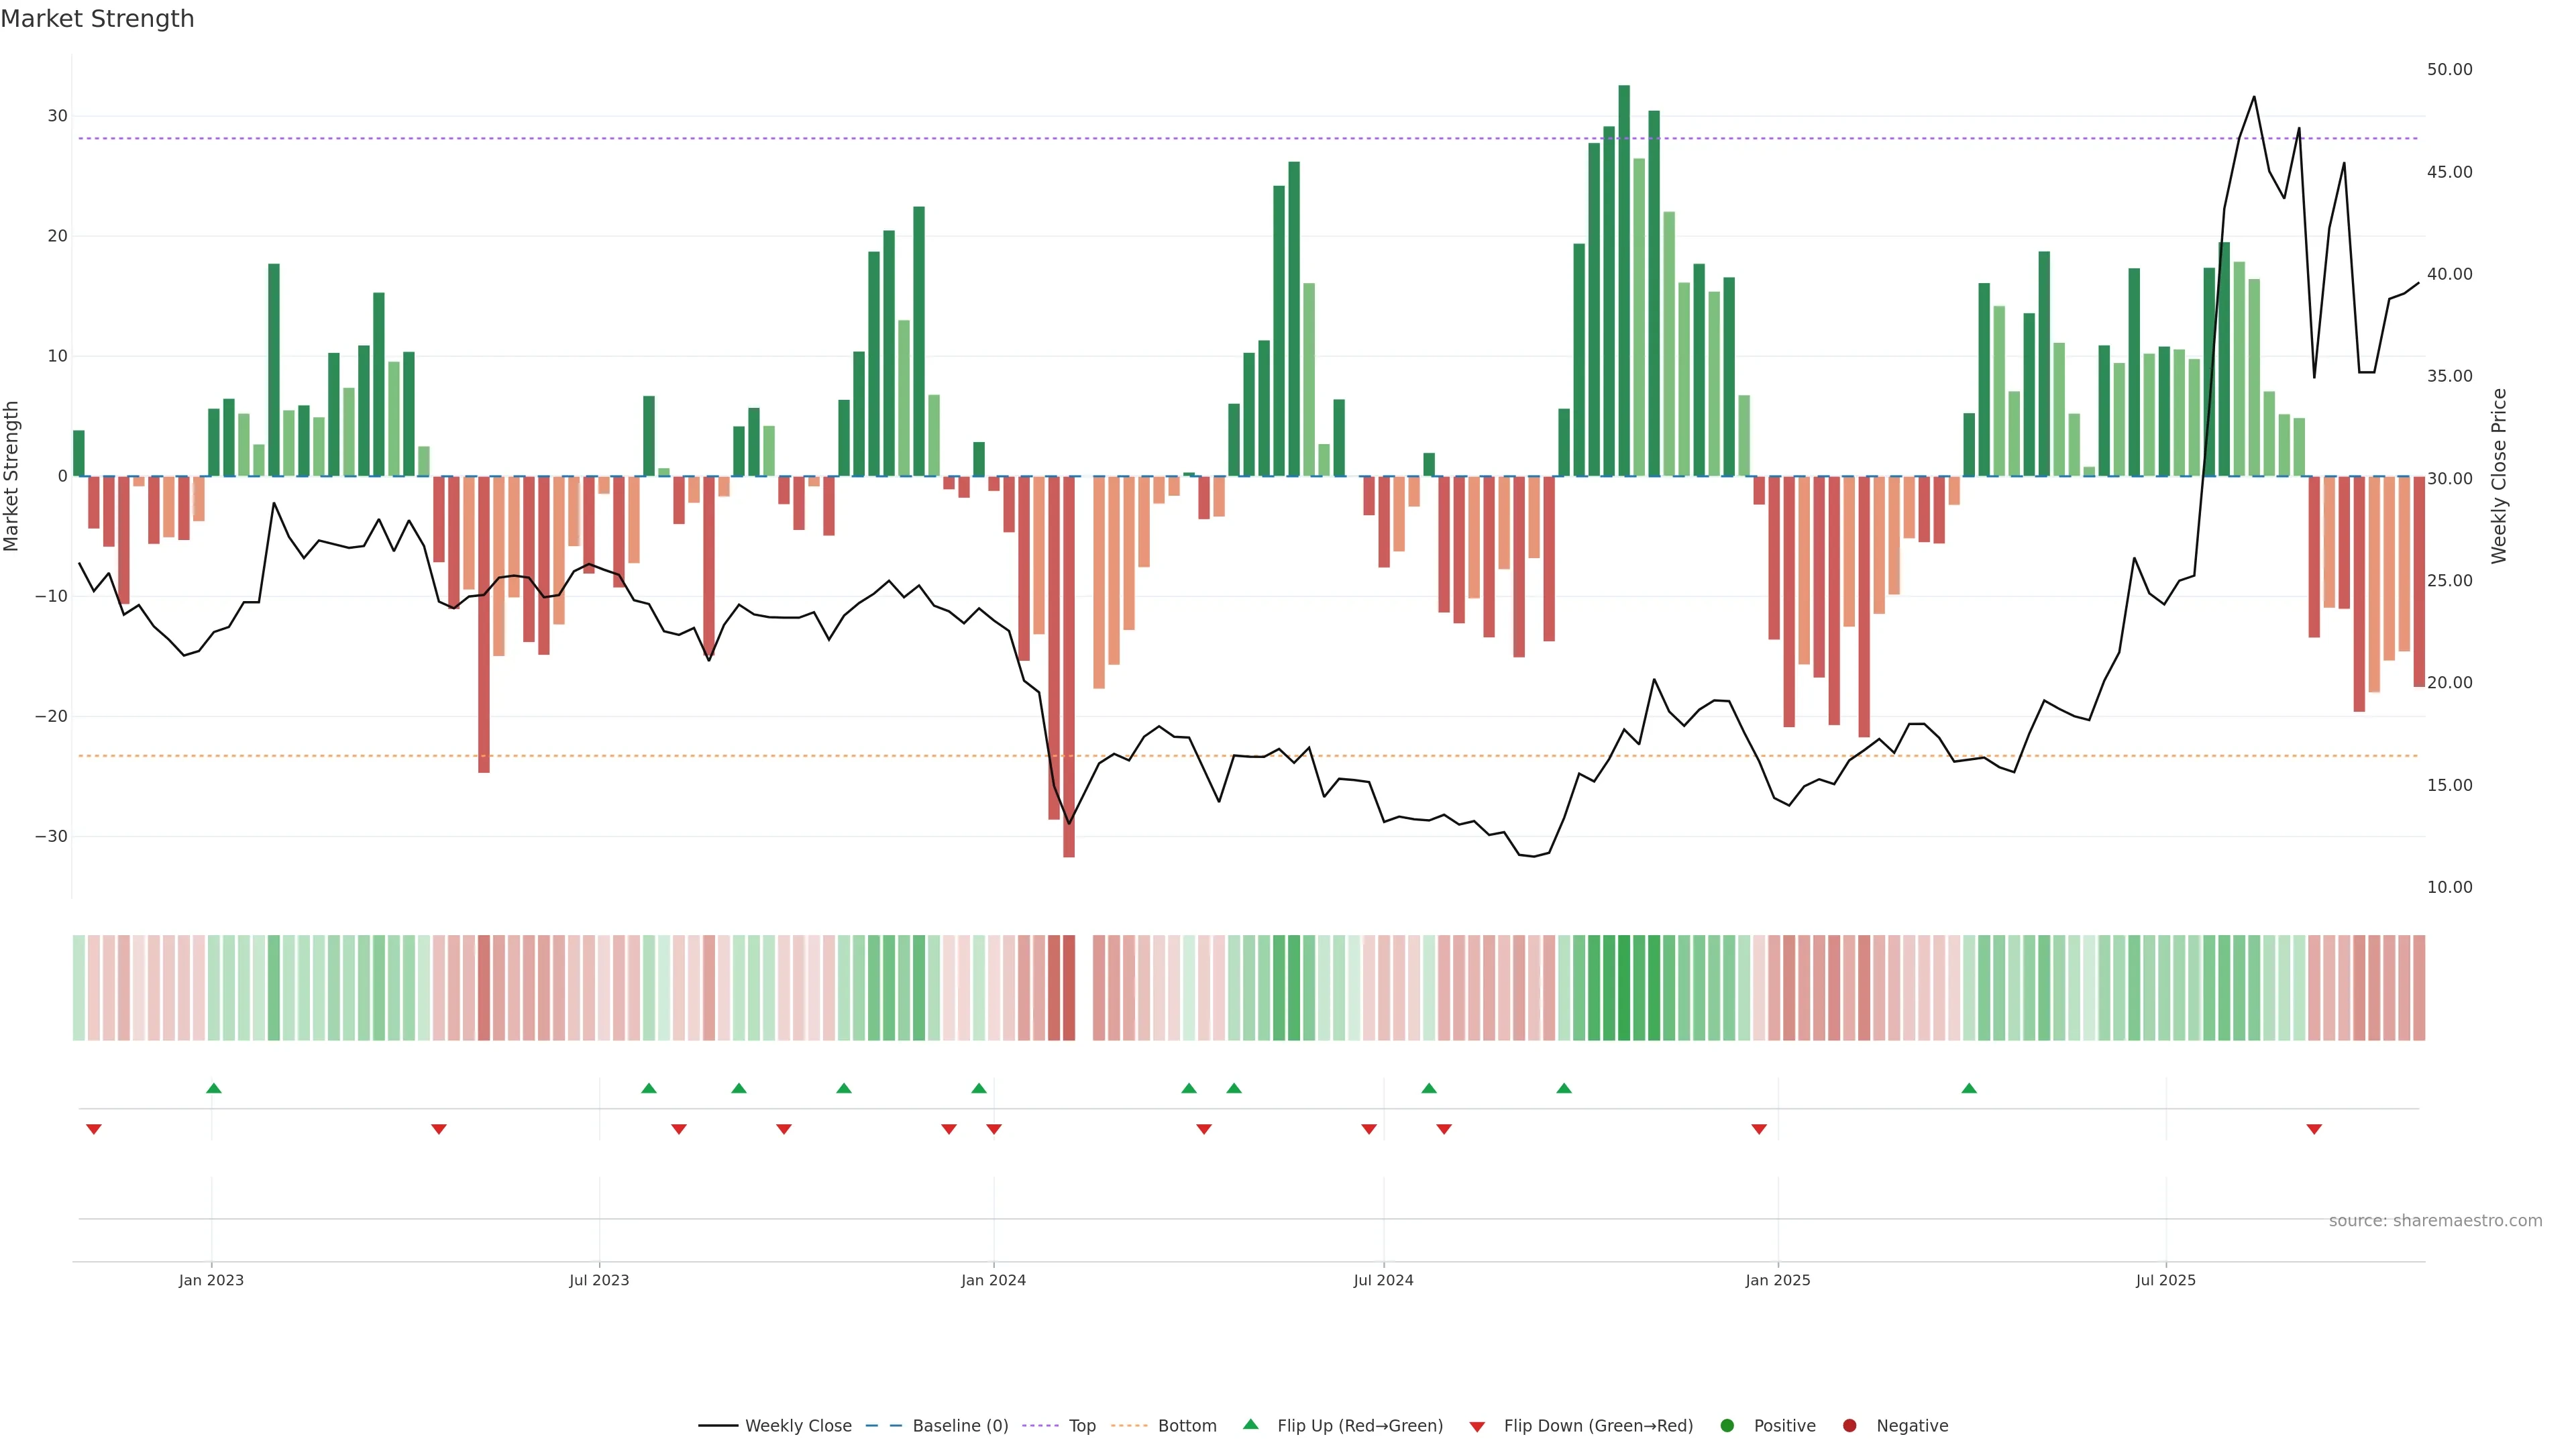This screenshot has width=2576, height=1449.
Task: Click the leftmost green flip-up triangle marker
Action: (x=214, y=1088)
